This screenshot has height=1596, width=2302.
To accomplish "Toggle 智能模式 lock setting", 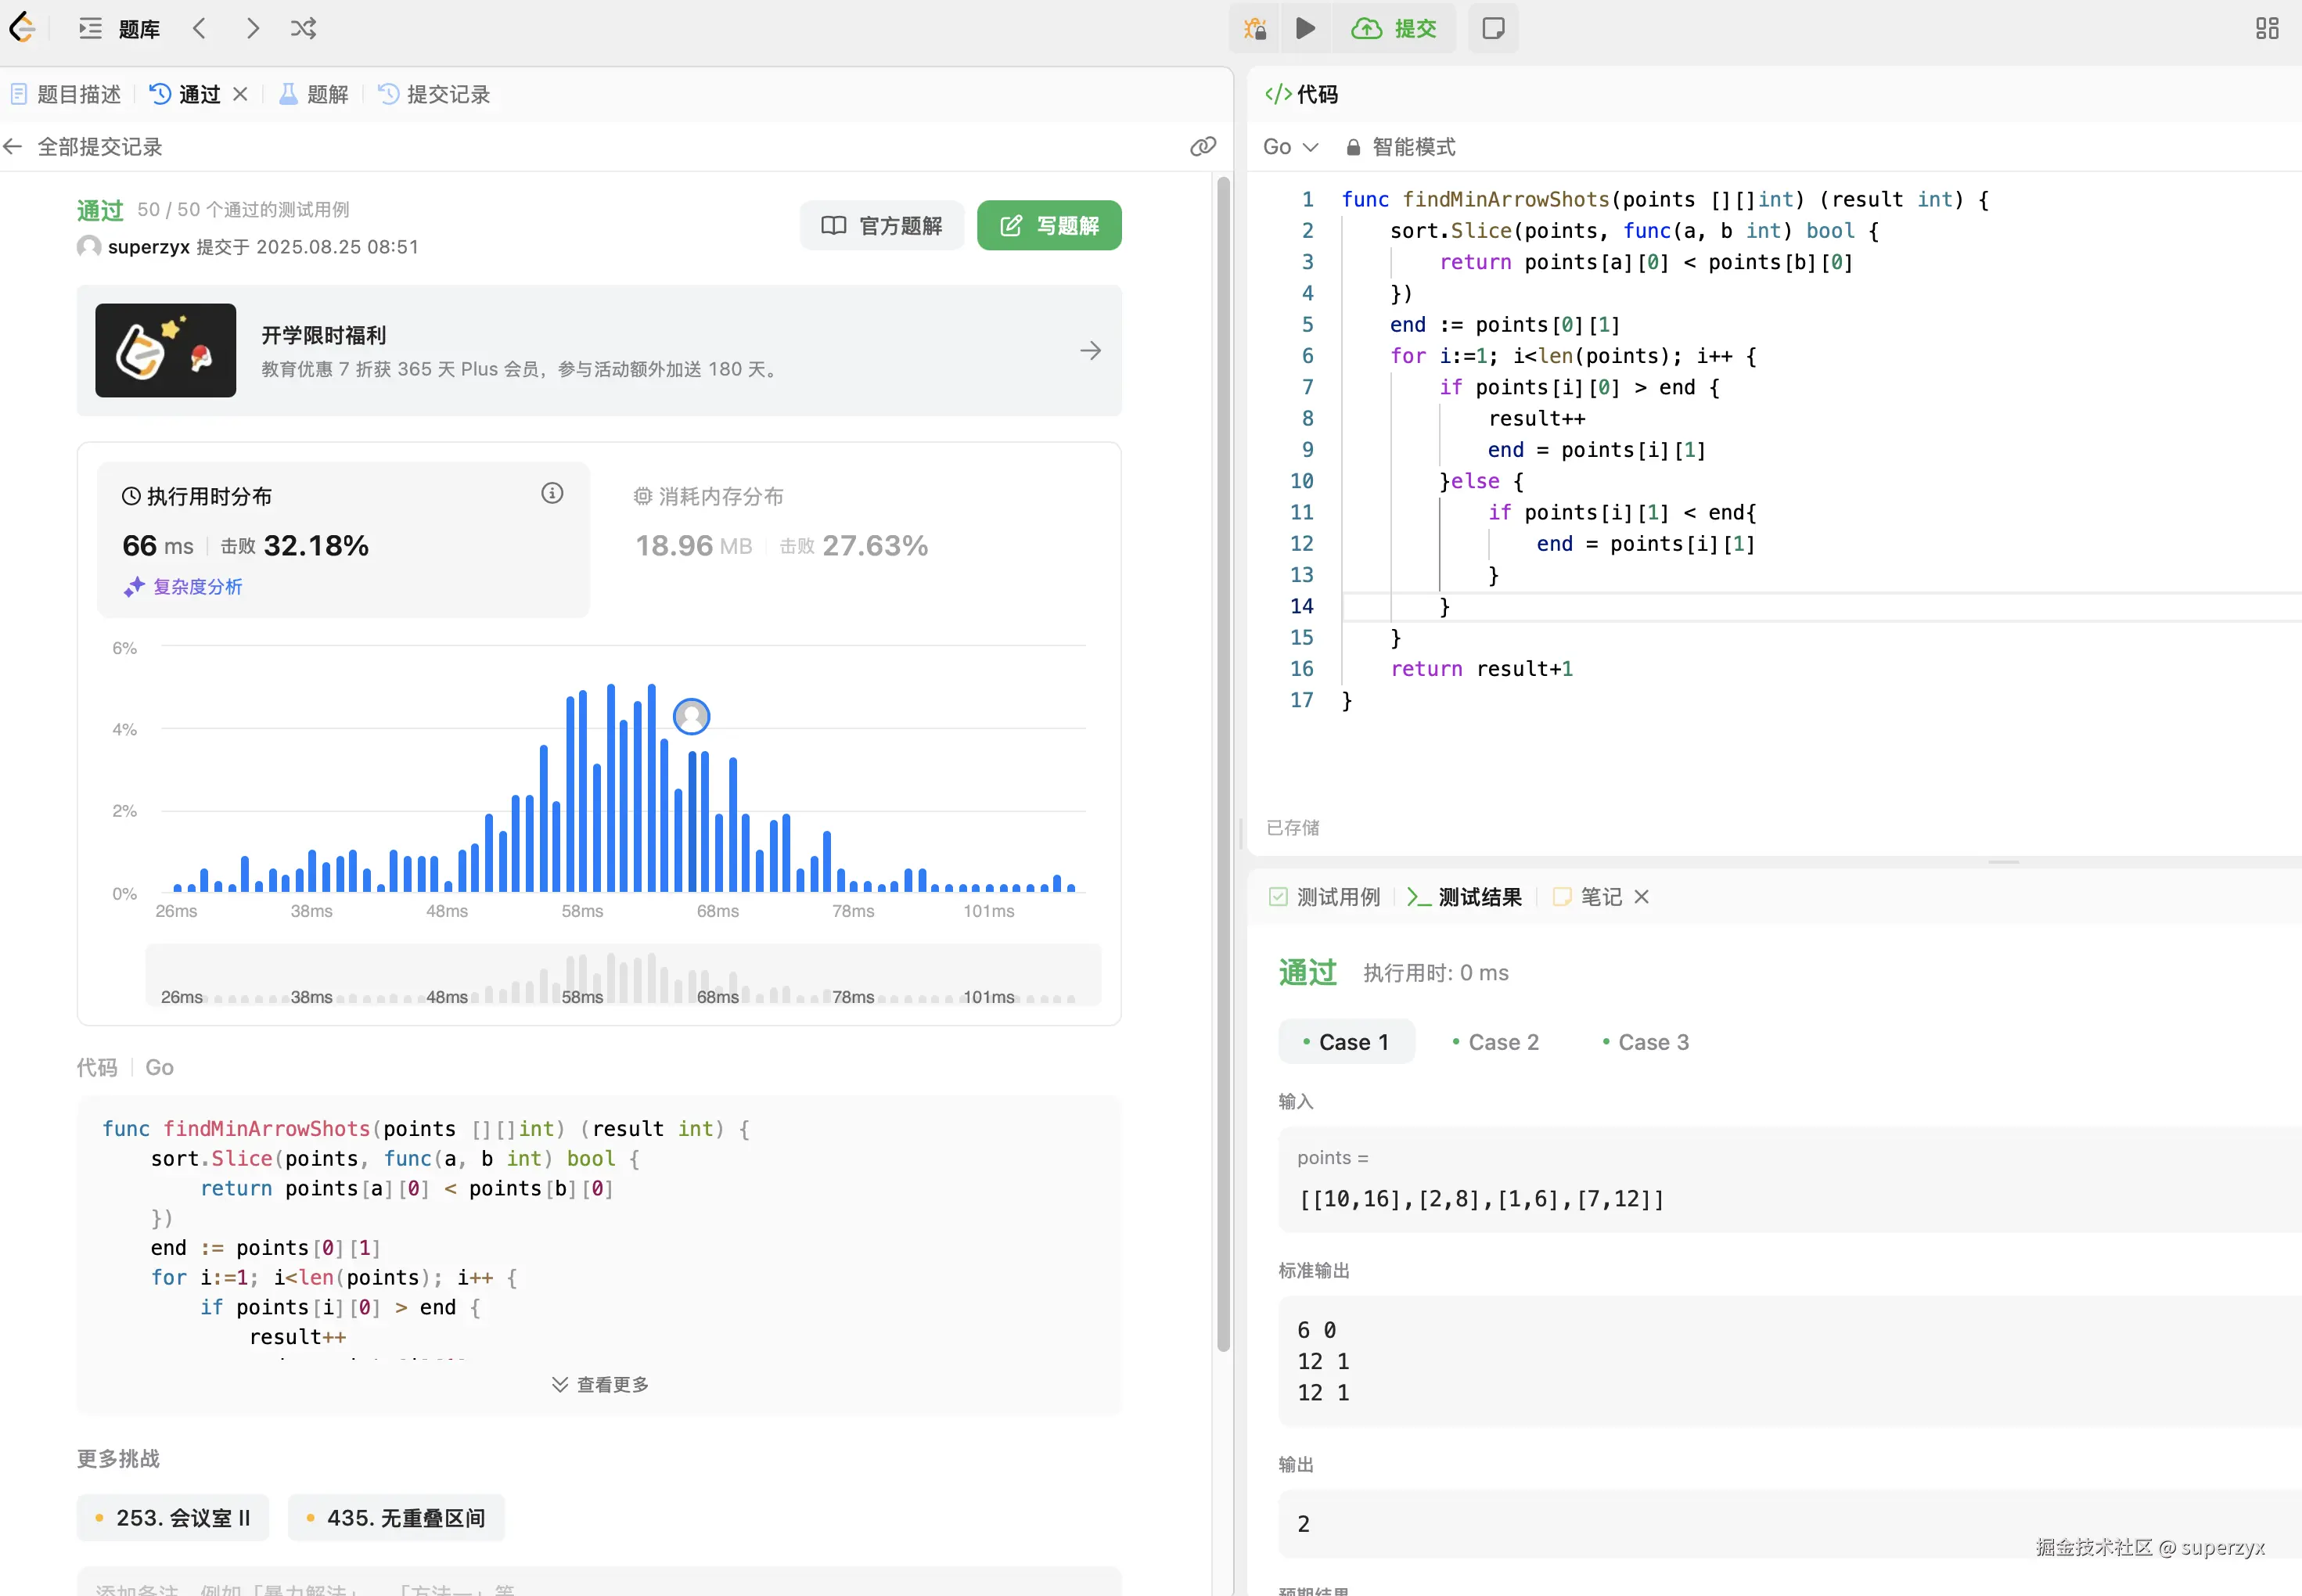I will 1400,147.
